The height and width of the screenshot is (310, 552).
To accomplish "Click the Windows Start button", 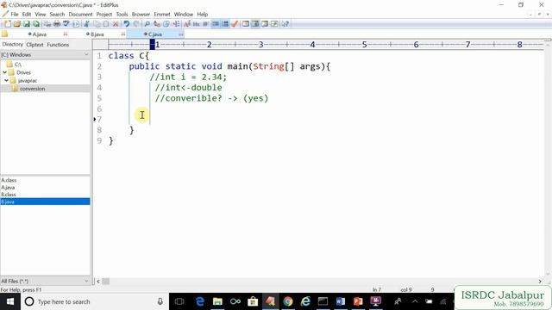I will (x=10, y=301).
